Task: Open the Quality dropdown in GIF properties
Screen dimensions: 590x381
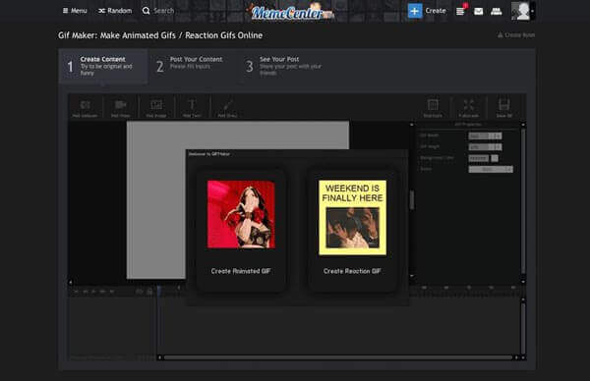Action: tap(491, 170)
